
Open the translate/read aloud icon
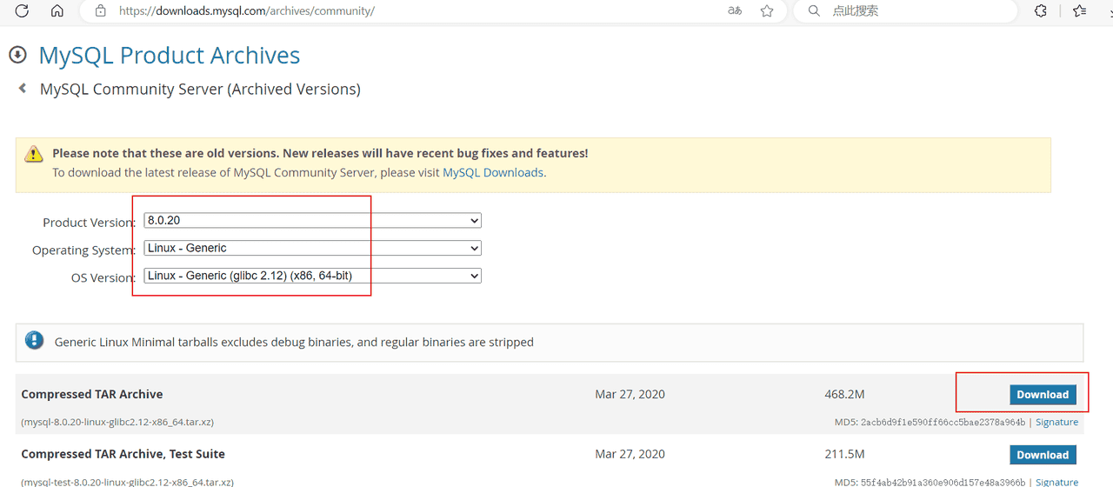735,11
